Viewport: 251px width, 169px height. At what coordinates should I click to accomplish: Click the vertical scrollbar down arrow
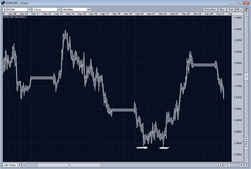(246, 139)
